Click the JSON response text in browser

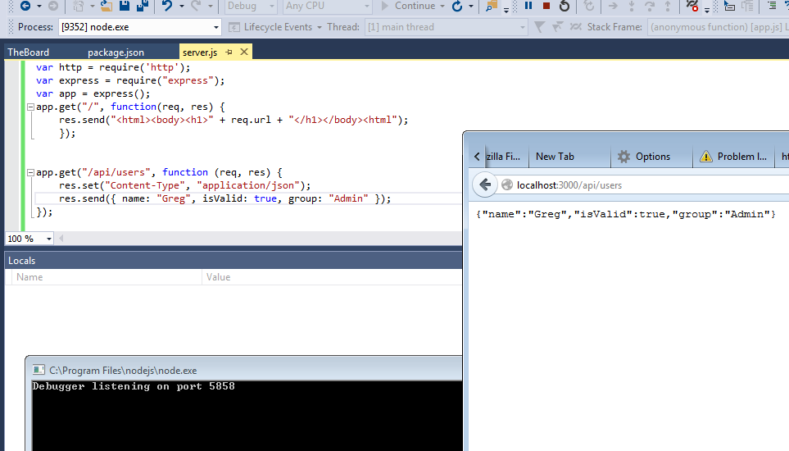coord(625,214)
